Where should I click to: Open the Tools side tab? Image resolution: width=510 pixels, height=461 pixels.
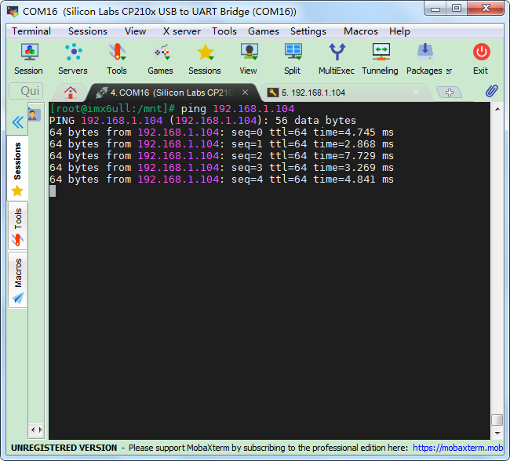[x=17, y=227]
